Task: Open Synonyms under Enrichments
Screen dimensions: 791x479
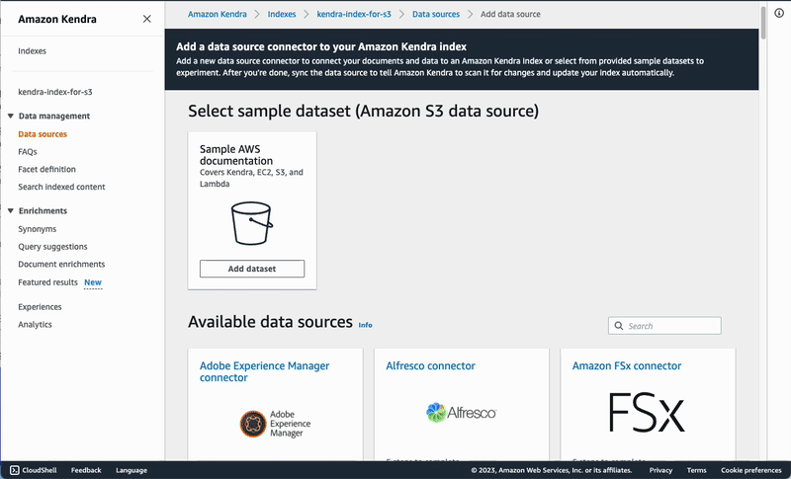Action: 38,229
